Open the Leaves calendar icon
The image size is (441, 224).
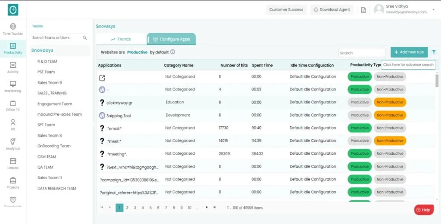(13, 161)
